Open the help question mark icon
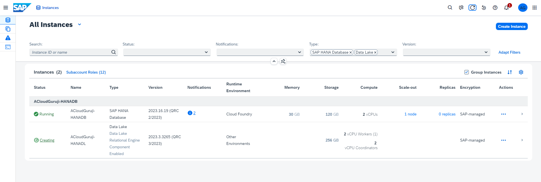 click(495, 8)
